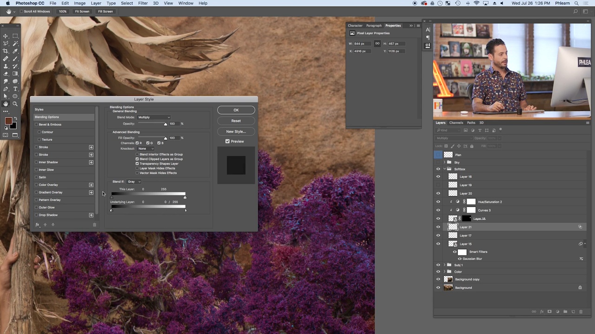The height and width of the screenshot is (334, 595).
Task: Switch to the Character tab
Action: [355, 26]
